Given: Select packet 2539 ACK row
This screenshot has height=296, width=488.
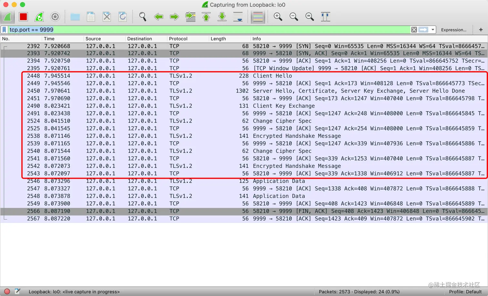Looking at the screenshot, I should pos(244,143).
